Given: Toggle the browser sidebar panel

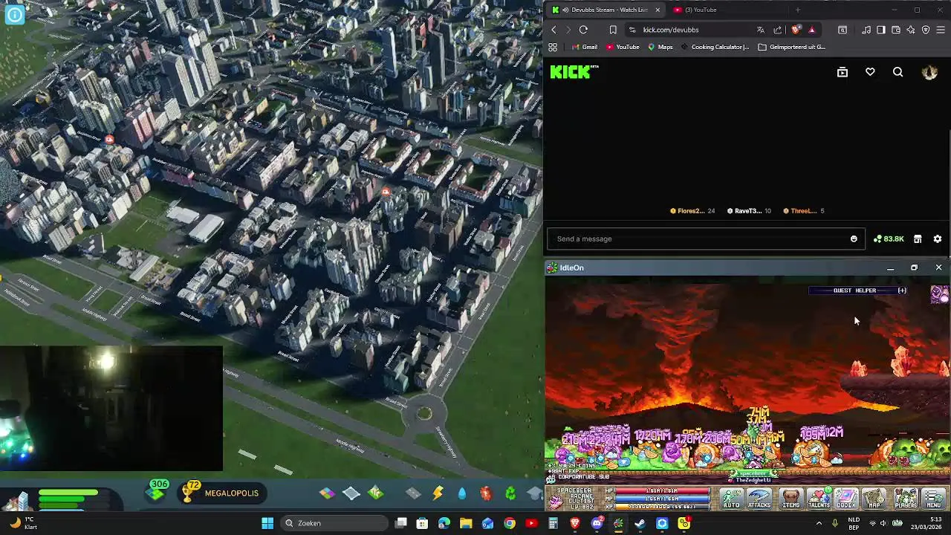Looking at the screenshot, I should point(881,30).
